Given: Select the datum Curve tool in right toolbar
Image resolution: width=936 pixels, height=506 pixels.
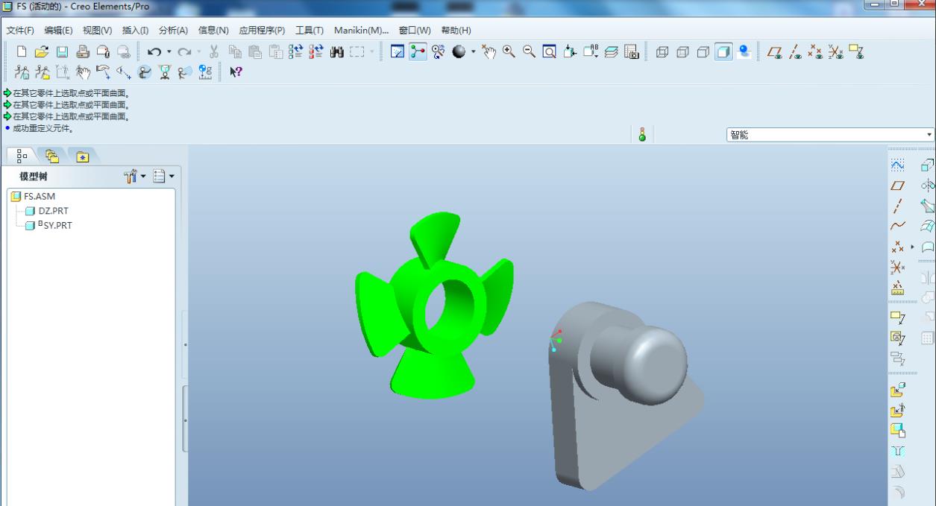Looking at the screenshot, I should pyautogui.click(x=898, y=225).
